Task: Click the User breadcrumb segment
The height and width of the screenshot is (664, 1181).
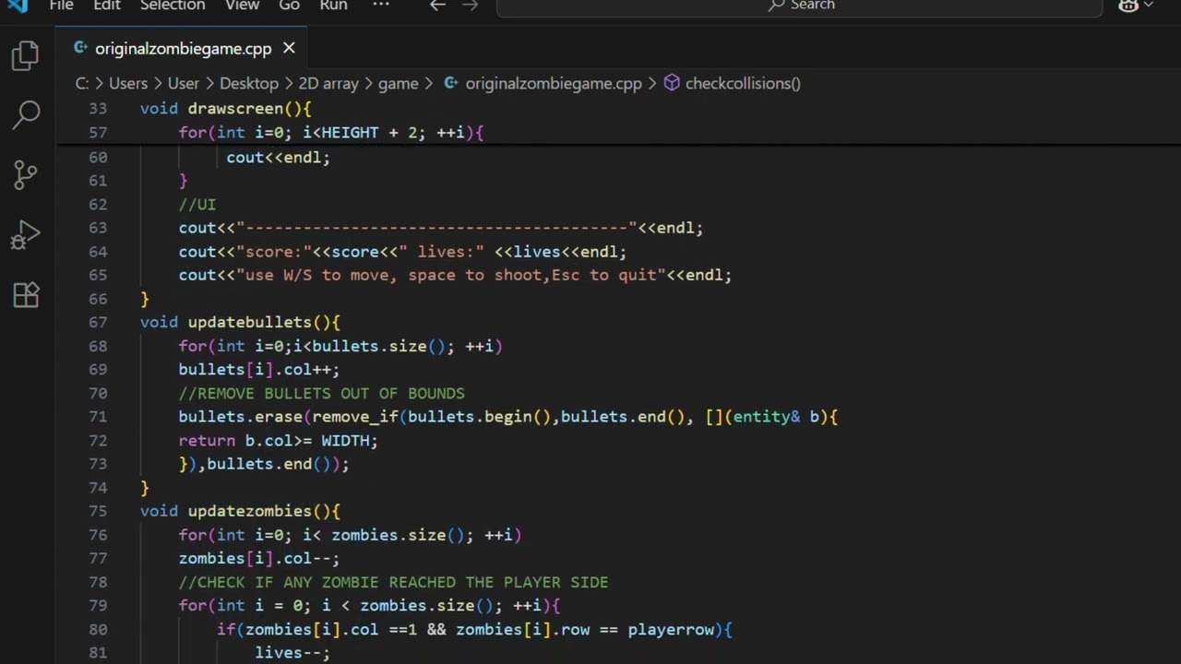Action: pyautogui.click(x=183, y=83)
